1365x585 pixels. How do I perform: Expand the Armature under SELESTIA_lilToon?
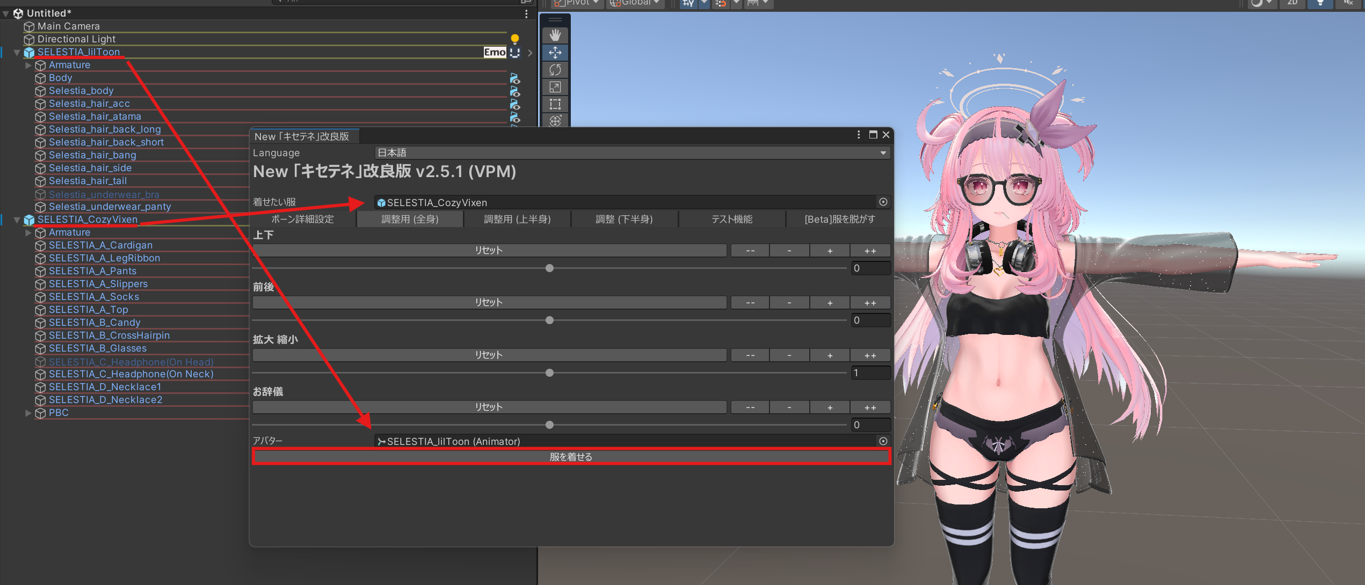(x=28, y=65)
